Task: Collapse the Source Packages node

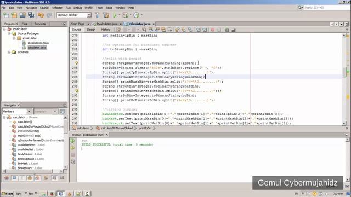Action: point(9,34)
